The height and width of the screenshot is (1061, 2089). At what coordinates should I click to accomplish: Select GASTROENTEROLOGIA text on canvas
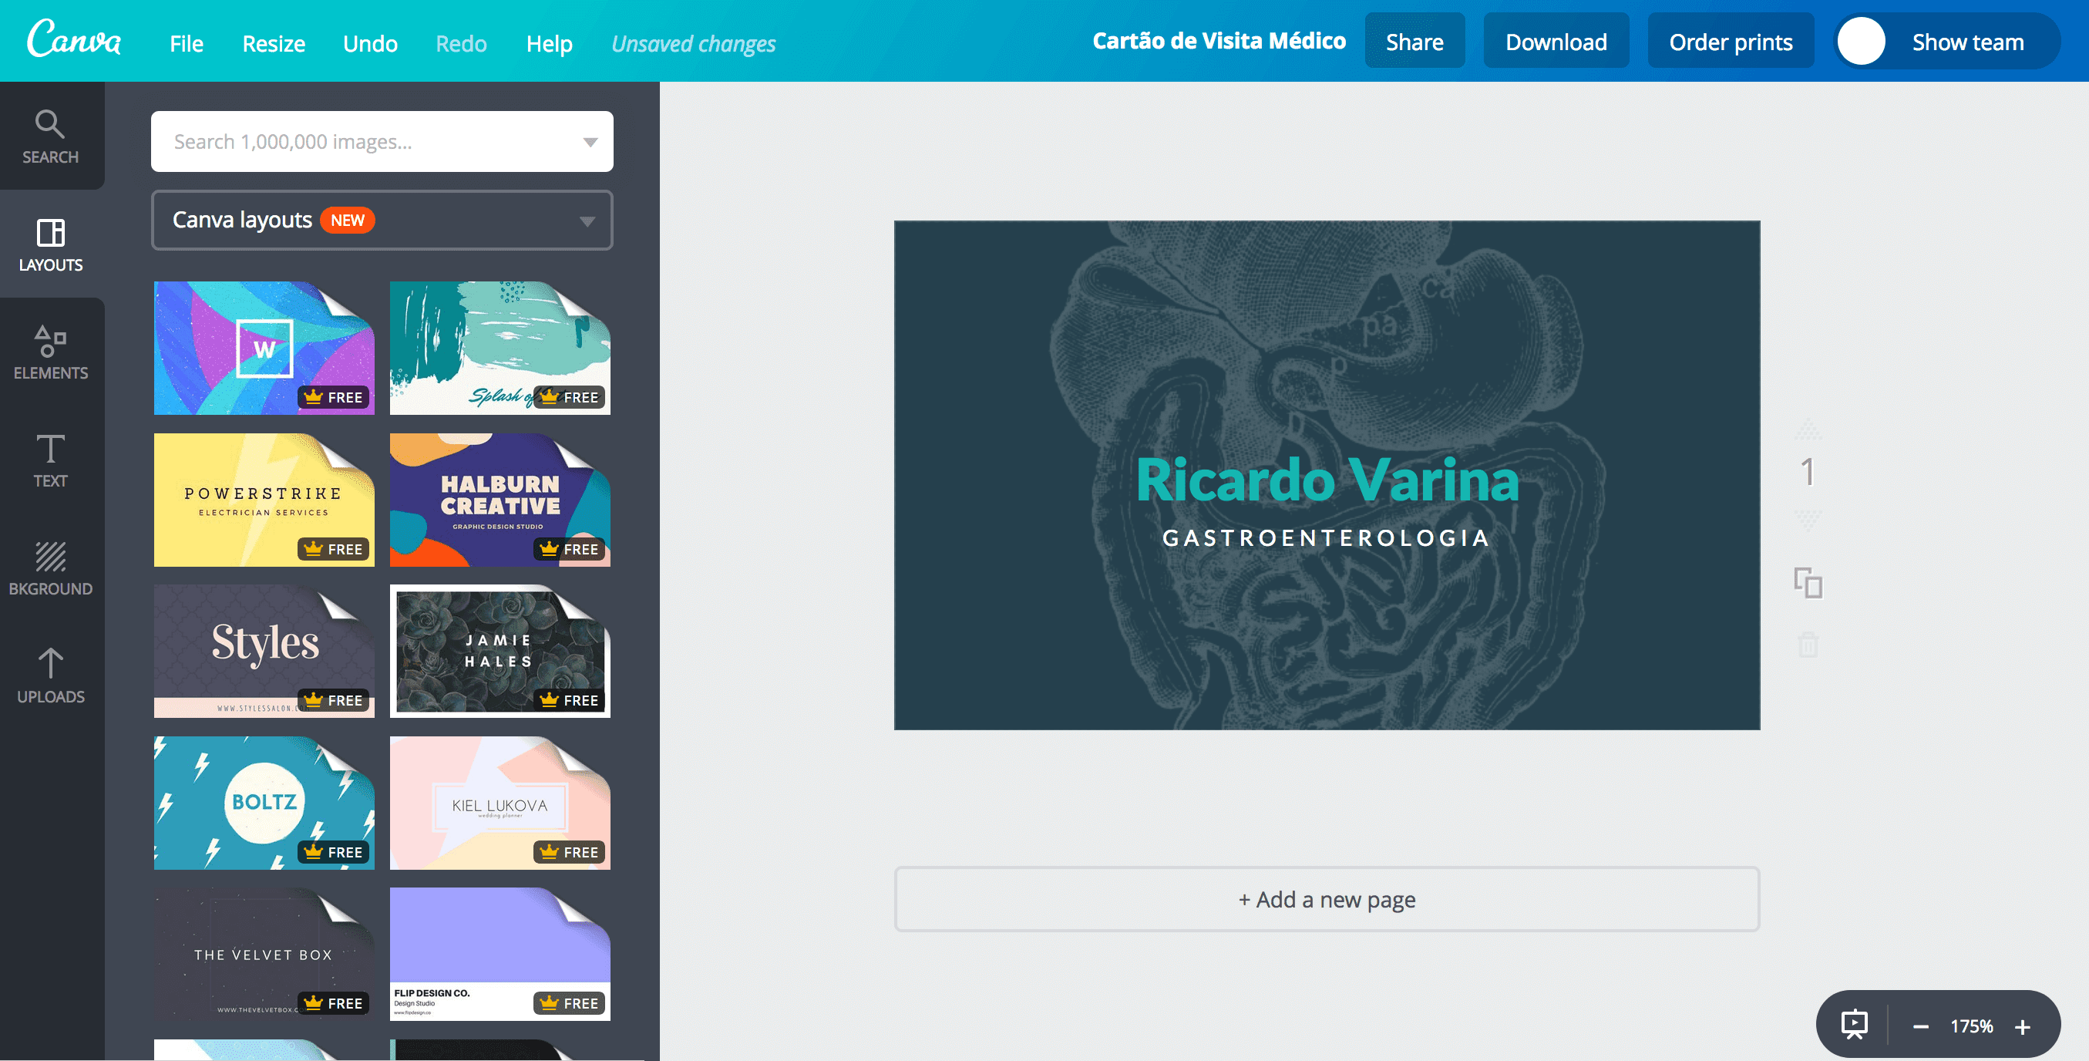(x=1327, y=537)
